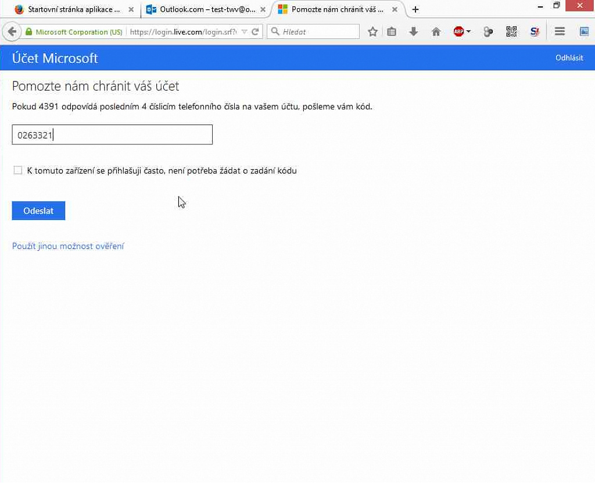Click the search magnifier icon
Viewport: 595px width, 483px height.
[275, 31]
